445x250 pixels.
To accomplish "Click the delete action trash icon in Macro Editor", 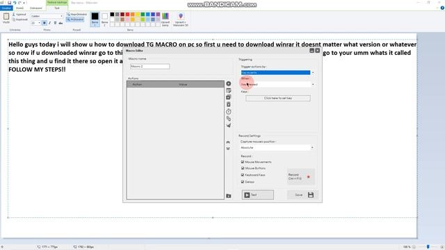I will [229, 104].
